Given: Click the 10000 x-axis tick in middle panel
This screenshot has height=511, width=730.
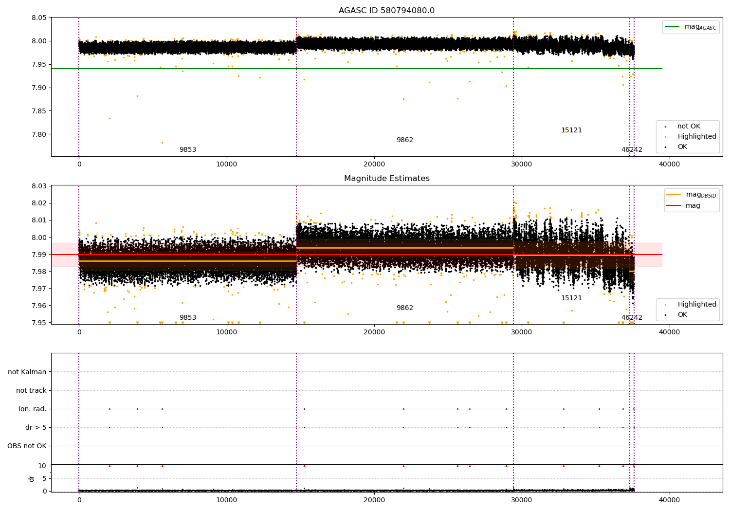Looking at the screenshot, I should [227, 332].
